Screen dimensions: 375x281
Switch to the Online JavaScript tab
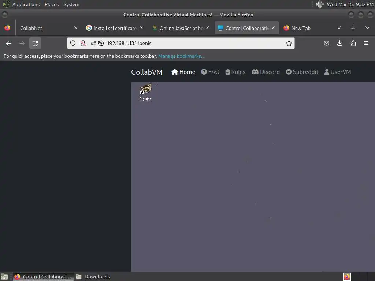(x=181, y=28)
